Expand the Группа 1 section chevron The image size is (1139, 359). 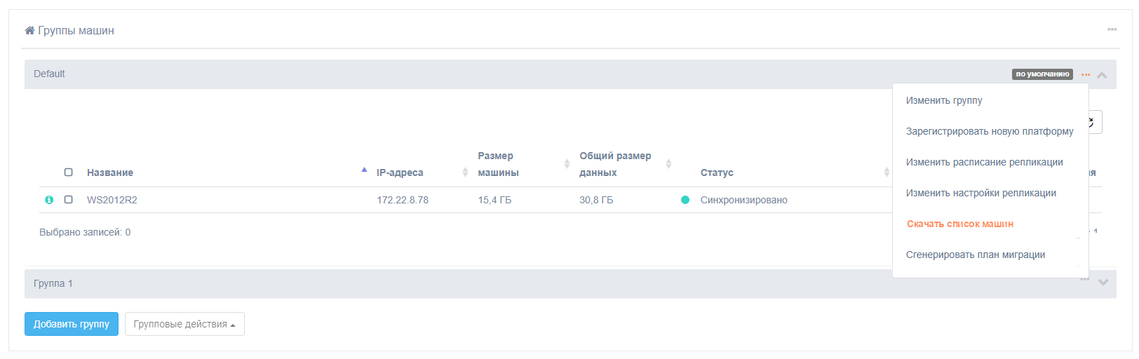tap(1103, 283)
